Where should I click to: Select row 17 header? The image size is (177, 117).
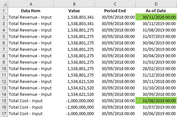(x=4, y=114)
